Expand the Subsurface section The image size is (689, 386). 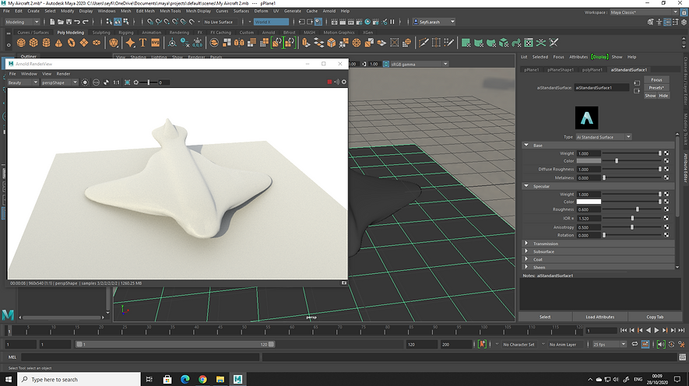click(526, 251)
